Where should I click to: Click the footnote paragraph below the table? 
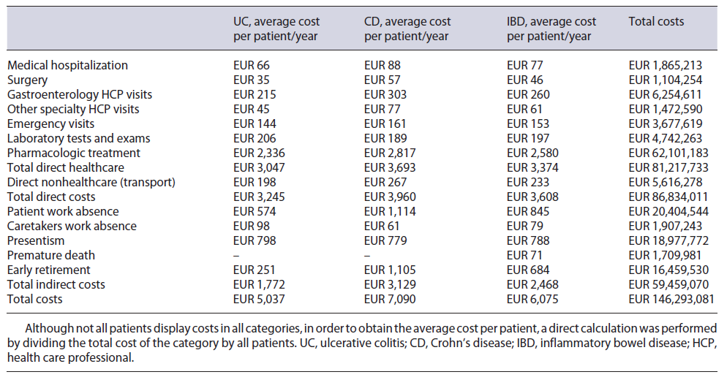click(363, 343)
